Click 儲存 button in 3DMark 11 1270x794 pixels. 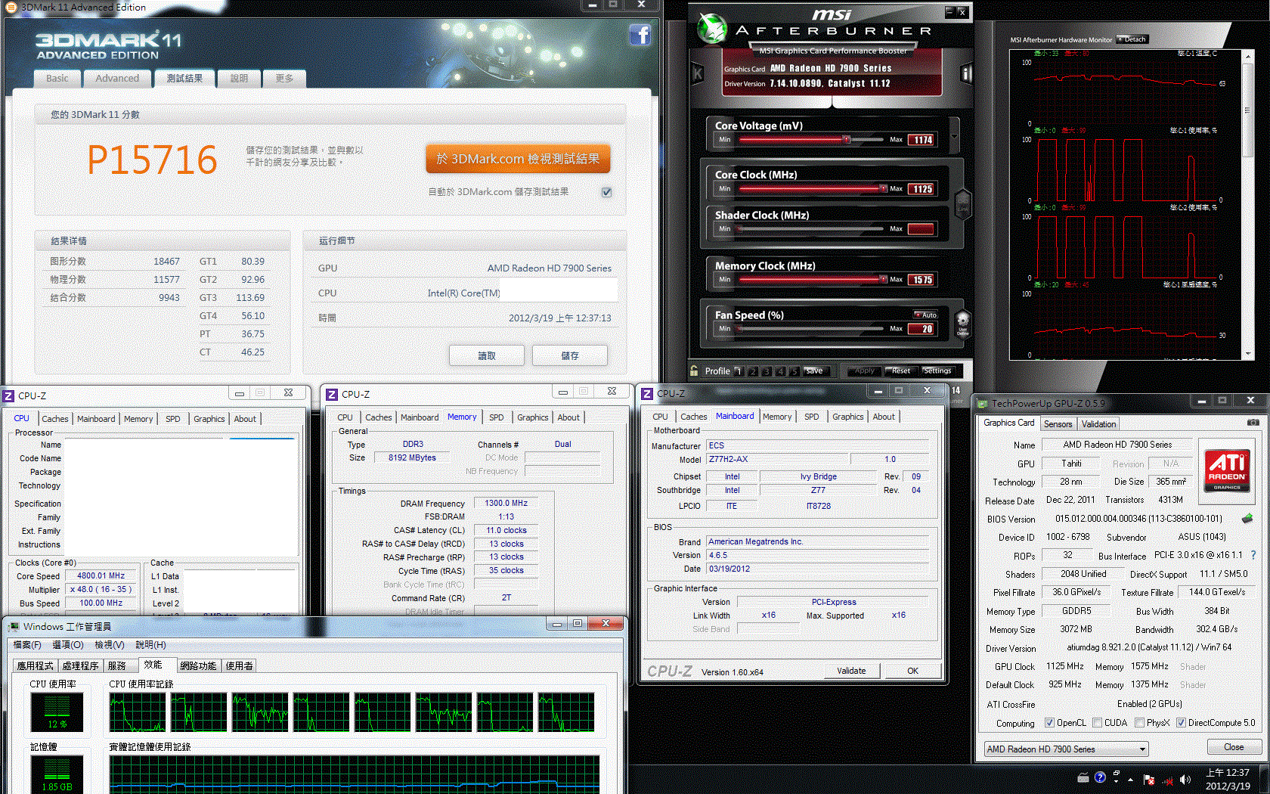click(x=570, y=355)
